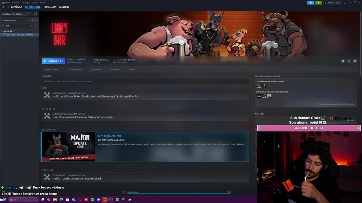362x203 pixels.
Task: Open mcrein account dropdown
Action: point(334,3)
